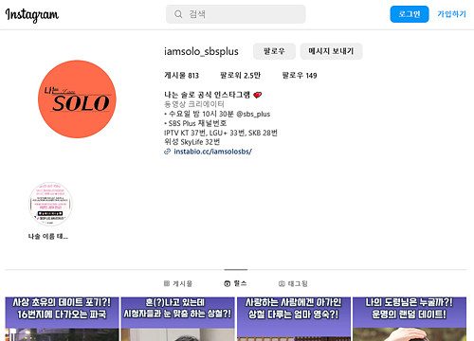Open the reel thumbnail 사상 초유의 데이트 포기
Image resolution: width=474 pixels, height=341 pixels.
tap(62, 319)
